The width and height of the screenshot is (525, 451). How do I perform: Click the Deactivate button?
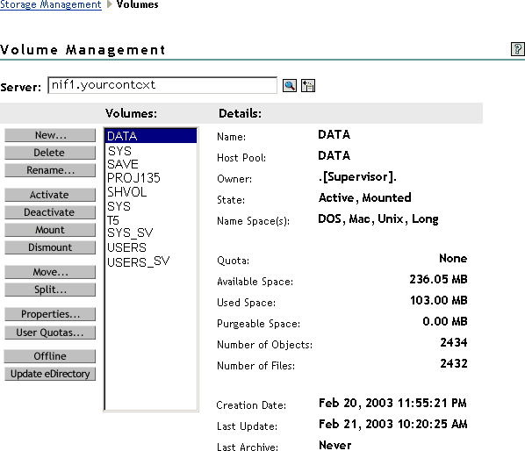(x=50, y=212)
